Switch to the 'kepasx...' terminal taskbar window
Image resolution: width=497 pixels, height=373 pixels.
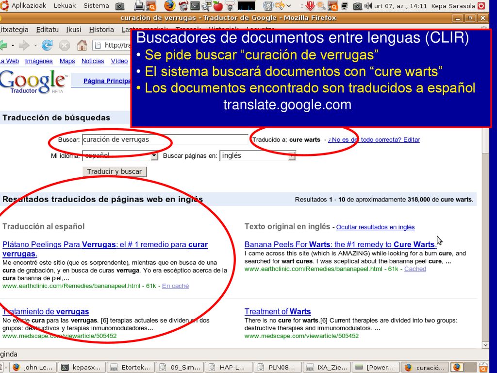point(82,367)
